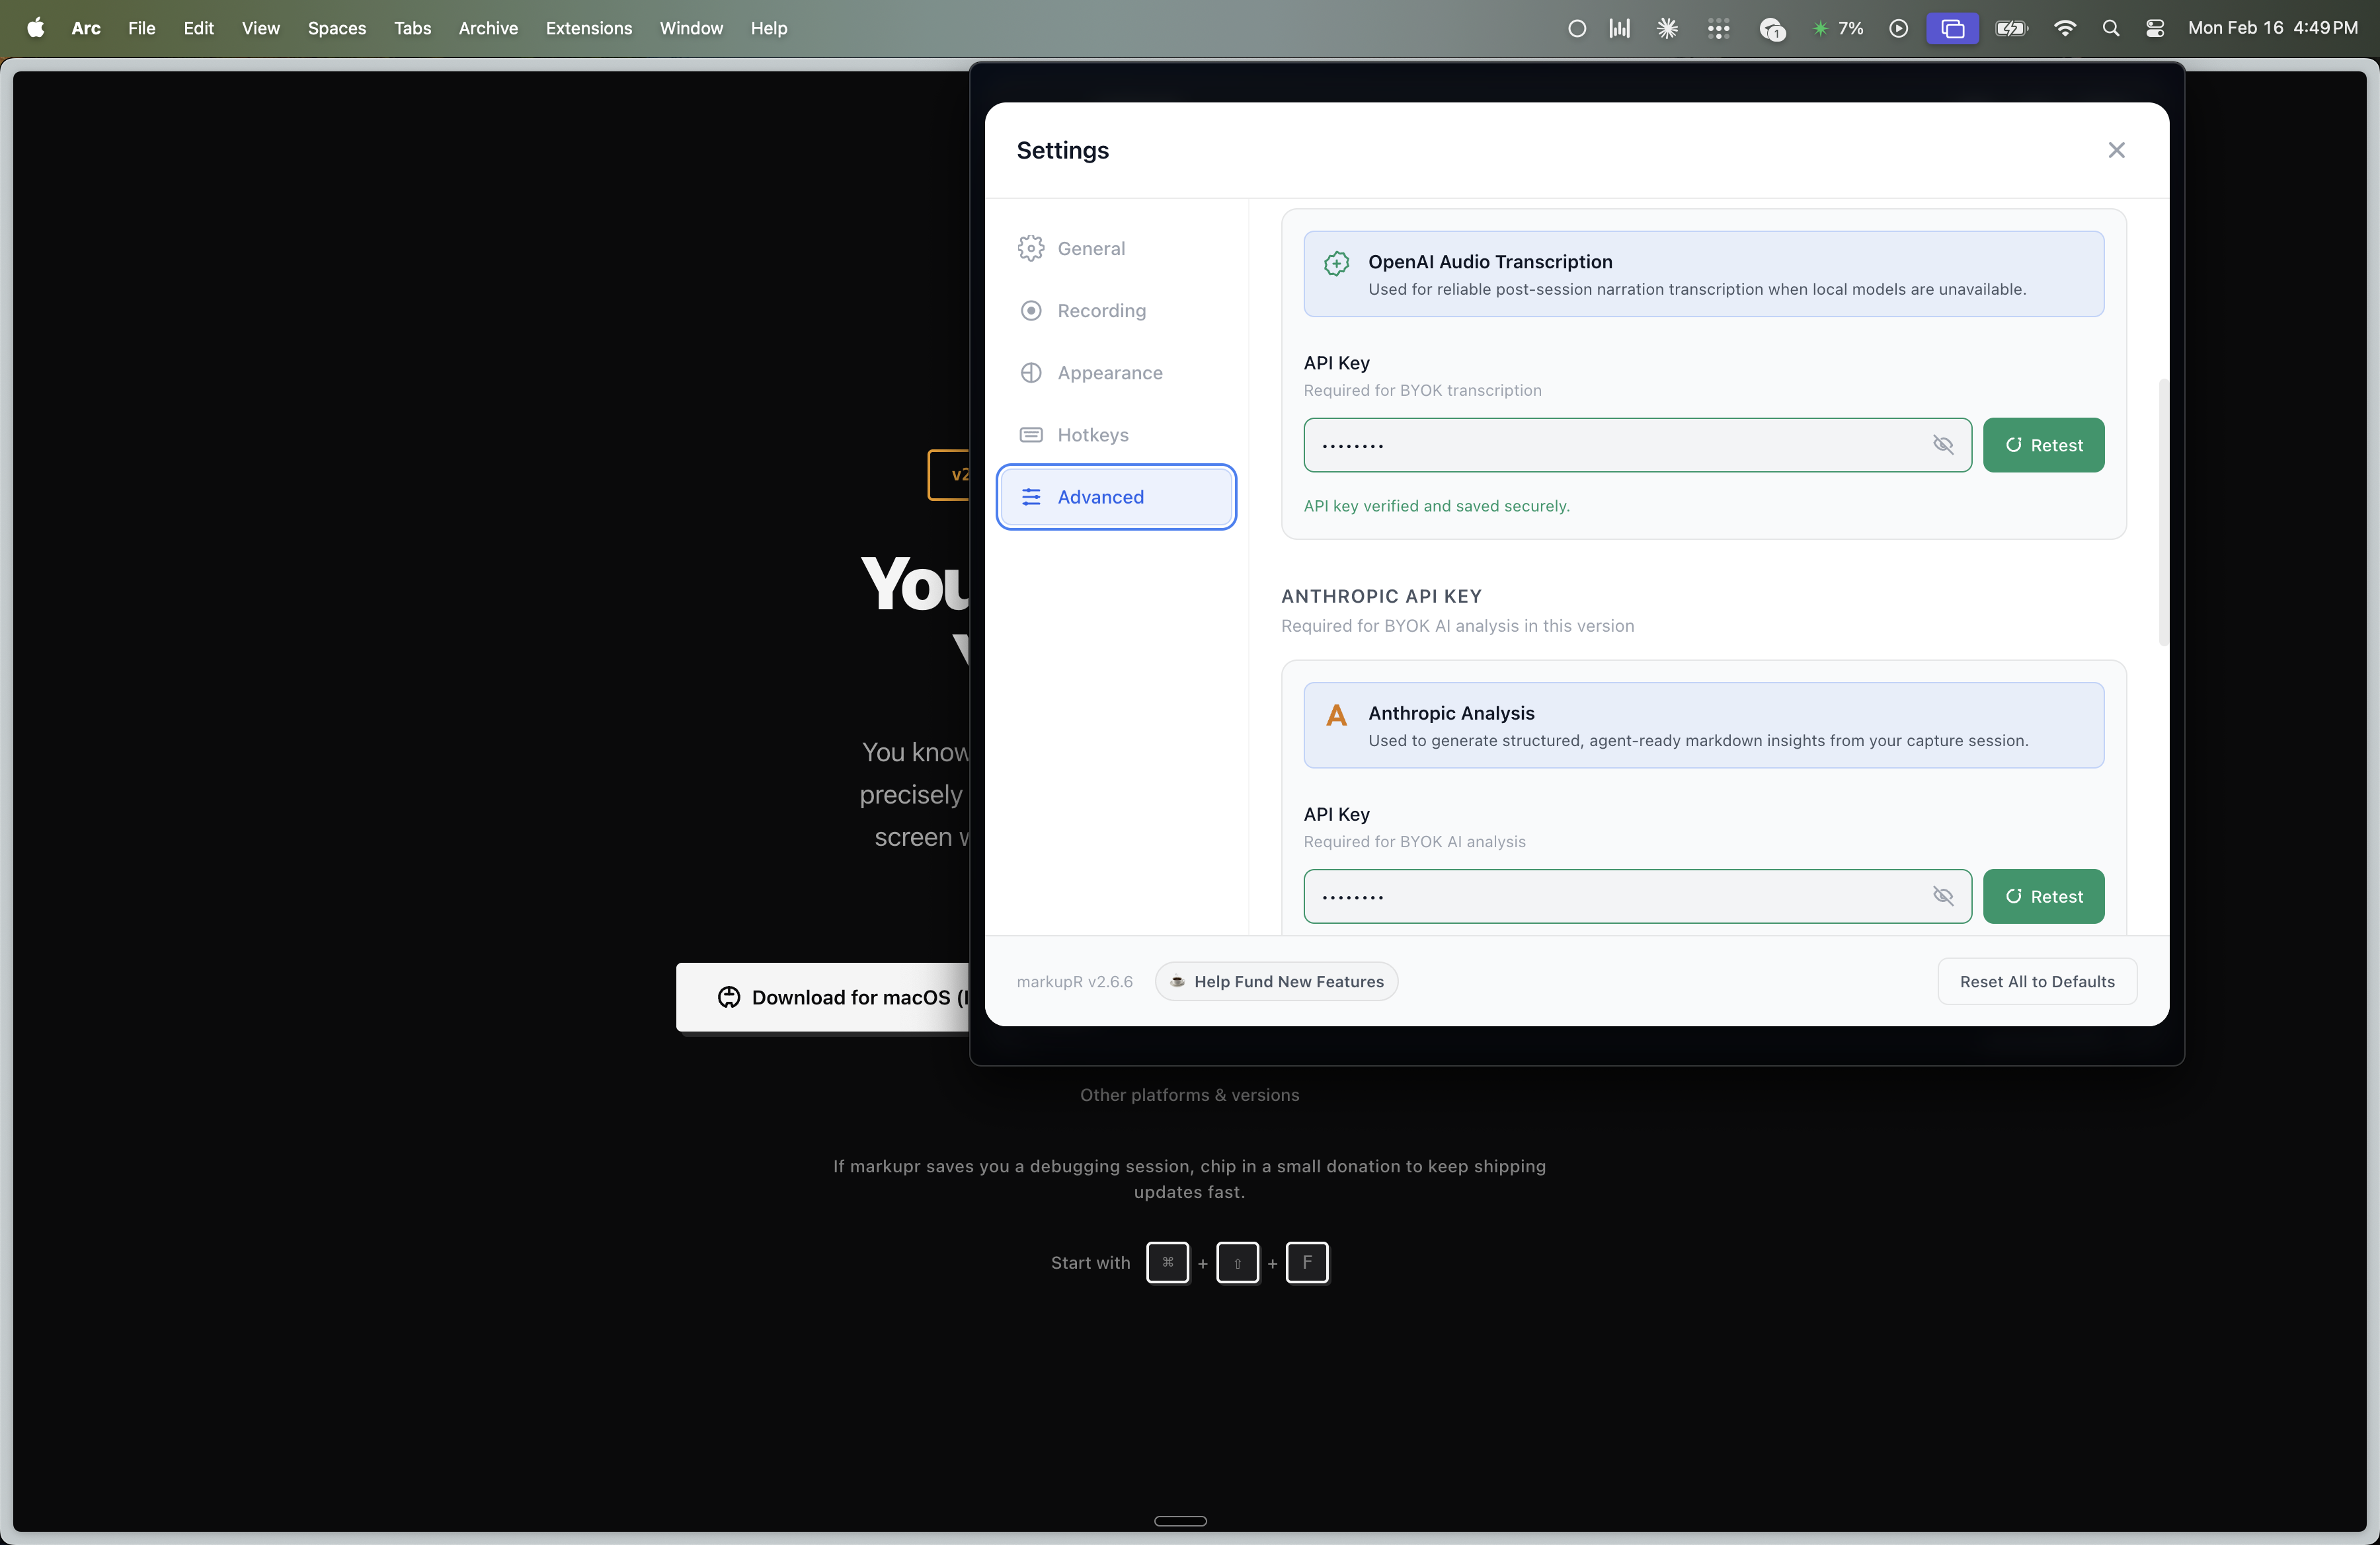2380x1545 pixels.
Task: Open the Appearance settings section
Action: [1109, 373]
